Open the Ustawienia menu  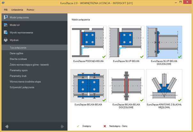17,10
